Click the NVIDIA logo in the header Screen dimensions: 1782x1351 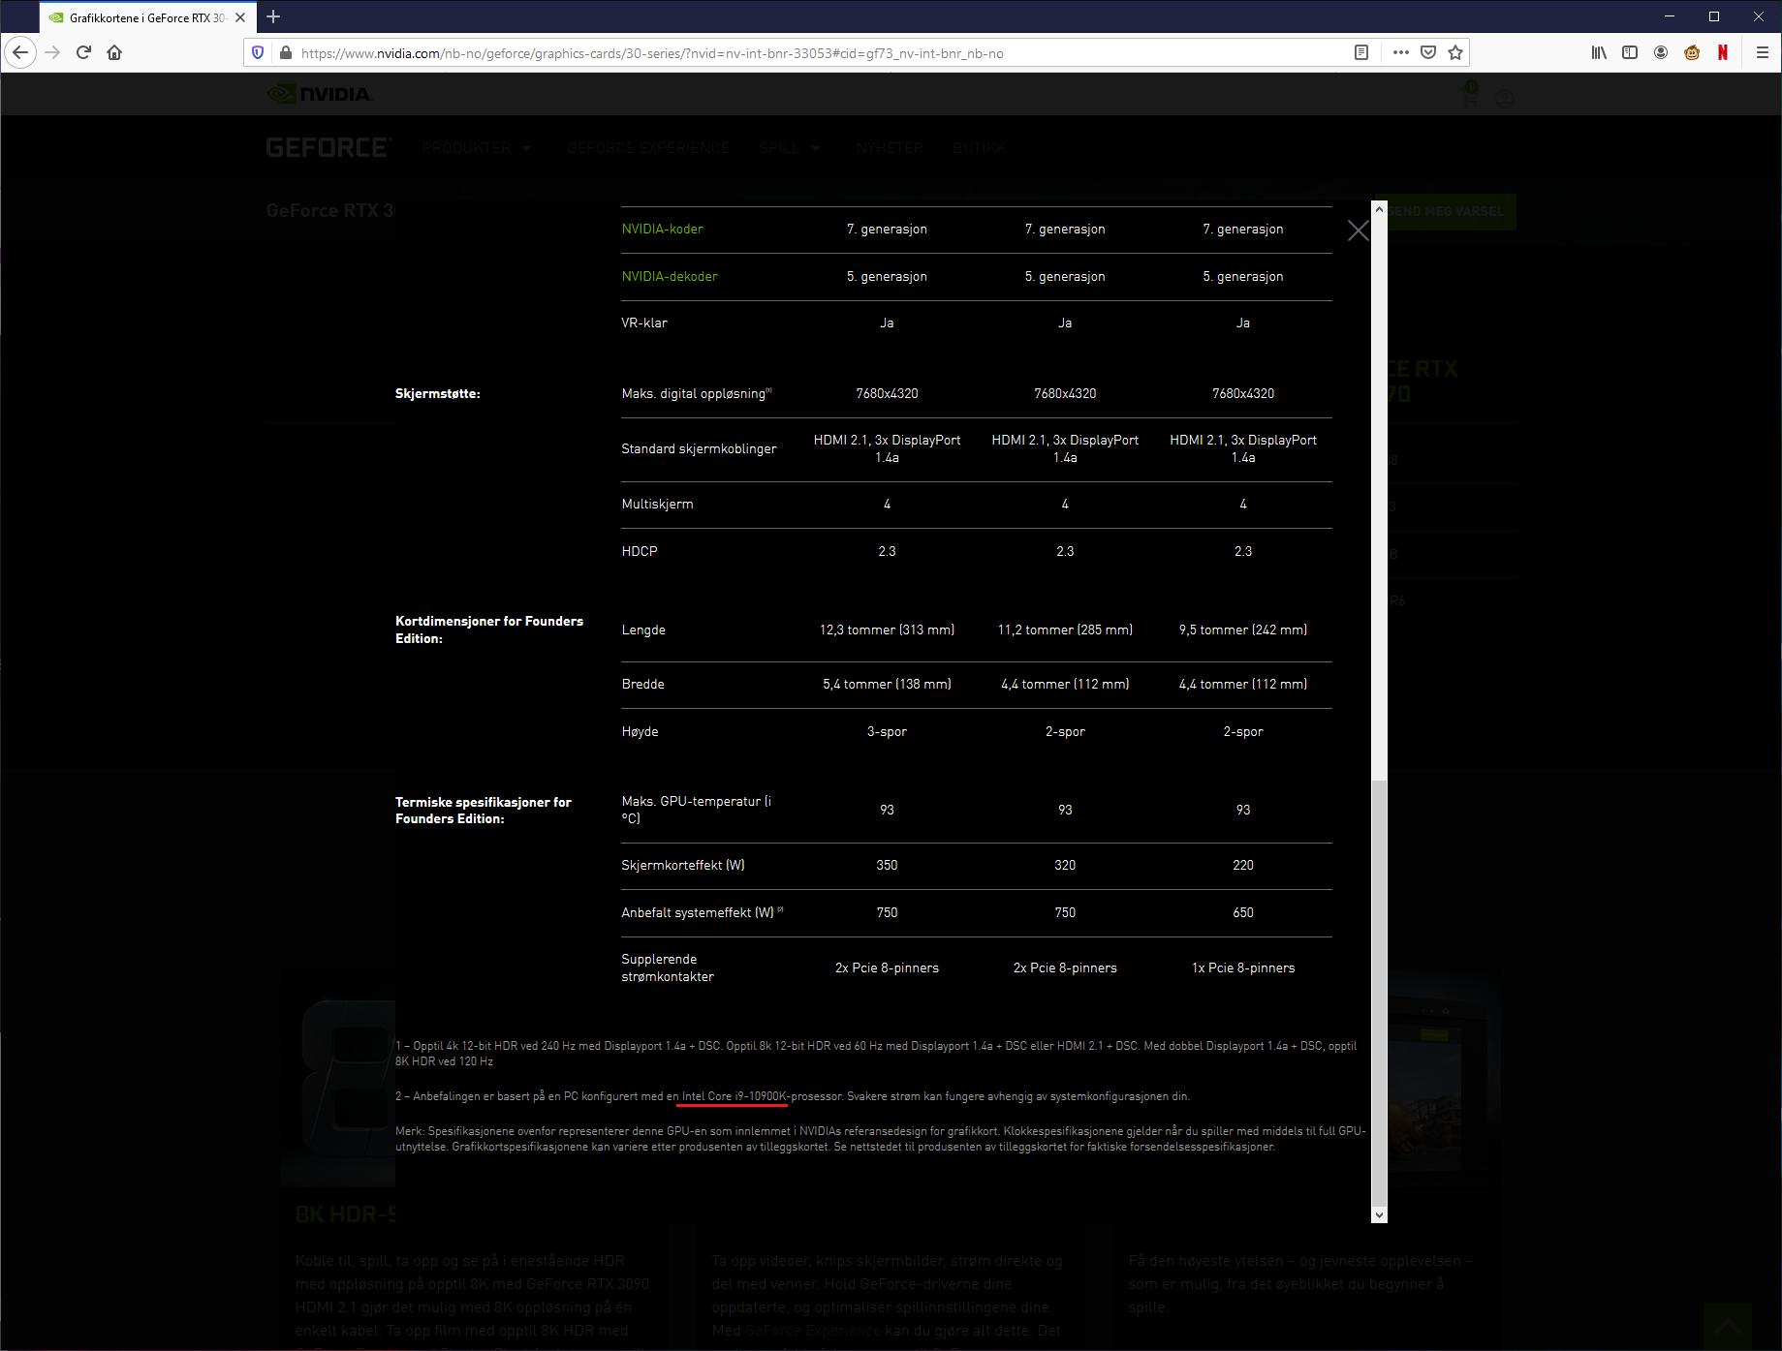coord(319,94)
